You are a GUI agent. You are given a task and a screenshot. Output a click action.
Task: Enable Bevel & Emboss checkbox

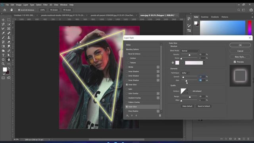127,54
